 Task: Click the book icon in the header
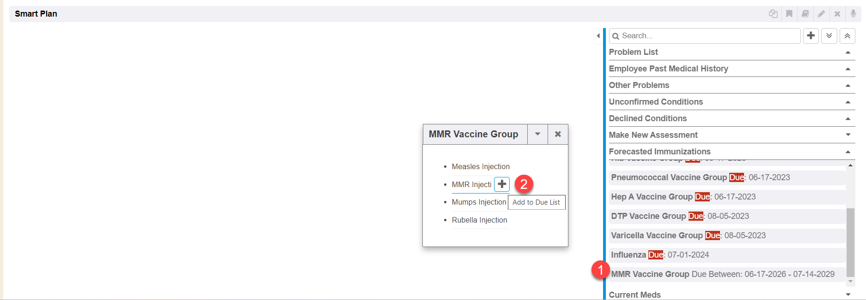point(805,14)
